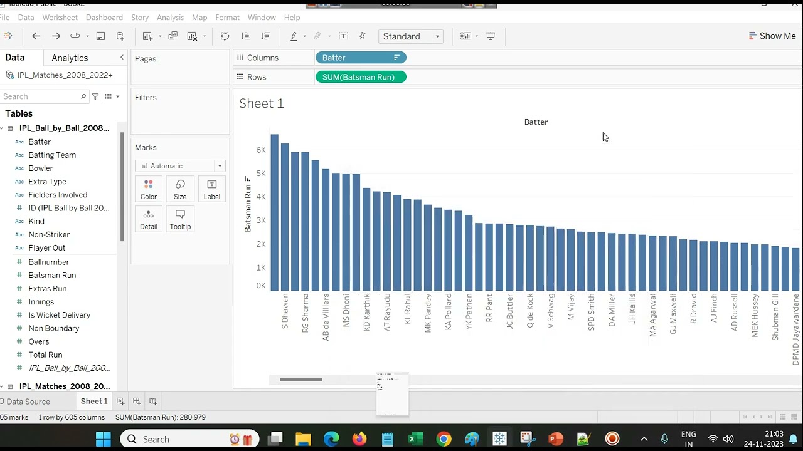Open Clear Sheet dropdown arrow
803x451 pixels.
tap(204, 36)
